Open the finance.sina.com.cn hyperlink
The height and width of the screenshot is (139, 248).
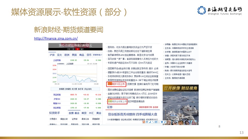[x=56, y=38]
